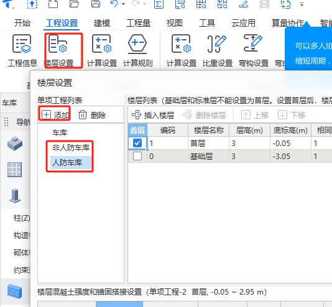The image size is (332, 307).
Task: Click the undo arrow icon
Action: coord(114,4)
